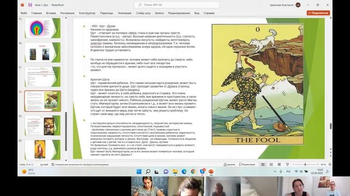Click the slide thumbnail panel scrollbar handle
350x196 pixels.
[x=66, y=132]
